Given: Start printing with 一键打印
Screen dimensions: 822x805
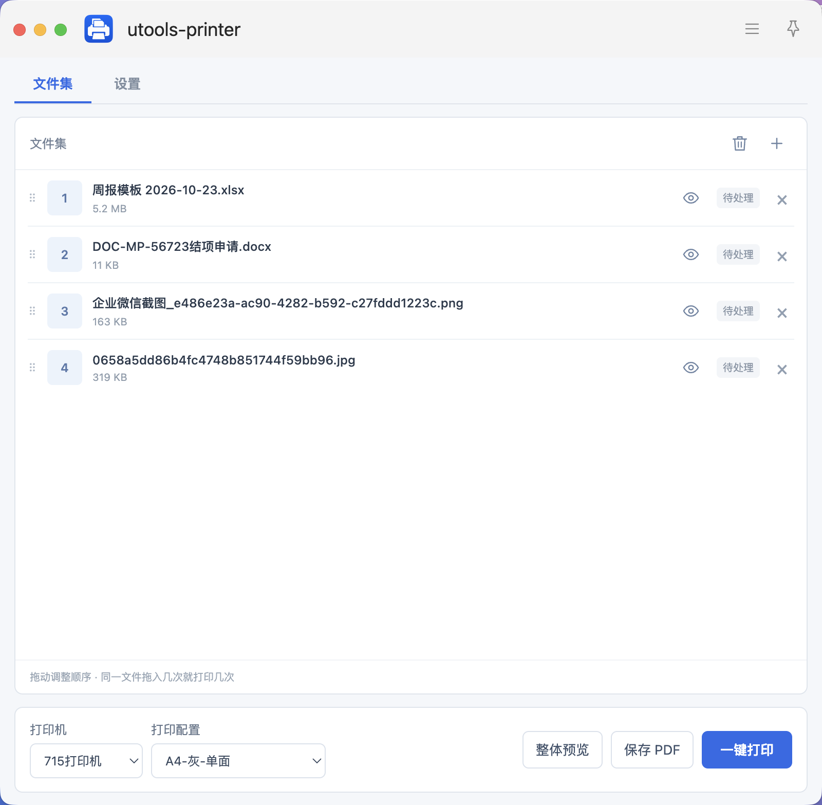Looking at the screenshot, I should tap(747, 750).
